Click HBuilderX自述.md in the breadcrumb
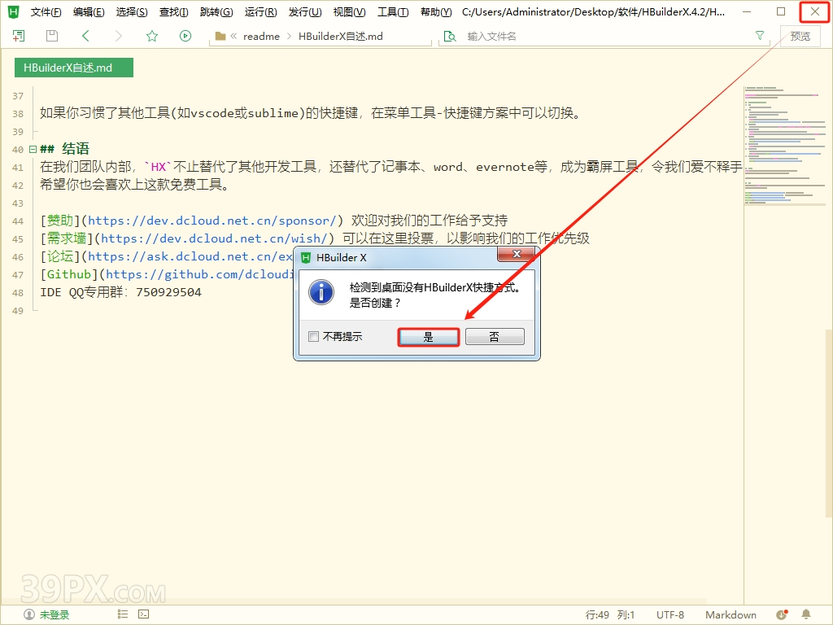The height and width of the screenshot is (625, 833). click(341, 36)
